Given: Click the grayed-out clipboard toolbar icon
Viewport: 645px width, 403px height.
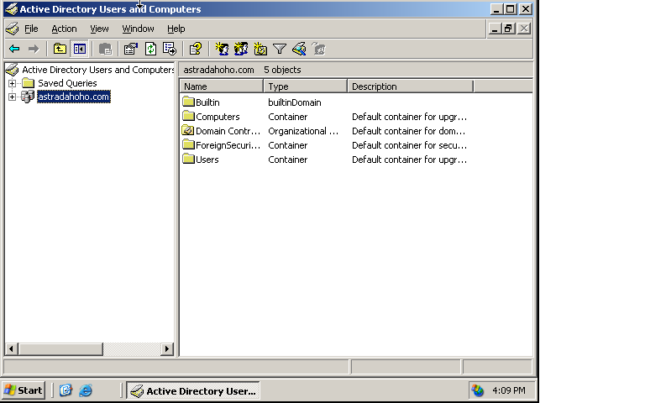Looking at the screenshot, I should pyautogui.click(x=105, y=50).
